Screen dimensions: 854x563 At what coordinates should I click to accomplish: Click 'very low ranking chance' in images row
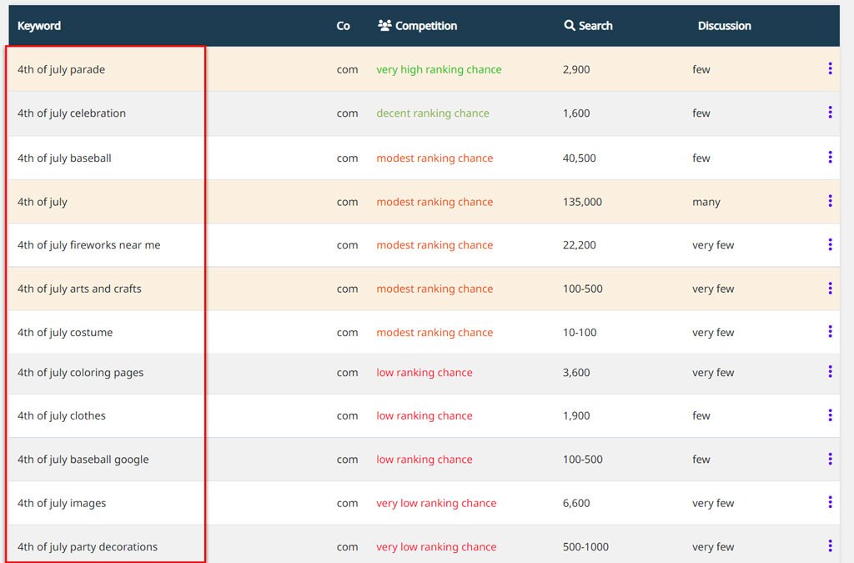pos(436,504)
